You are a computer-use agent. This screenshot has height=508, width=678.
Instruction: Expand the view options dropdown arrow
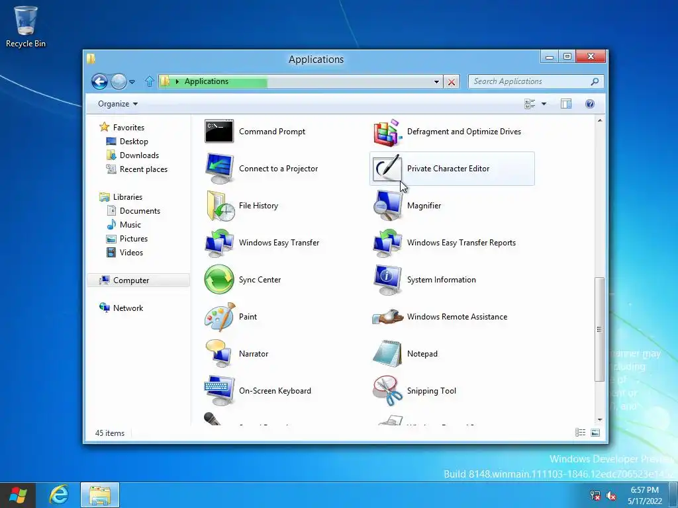tap(544, 104)
